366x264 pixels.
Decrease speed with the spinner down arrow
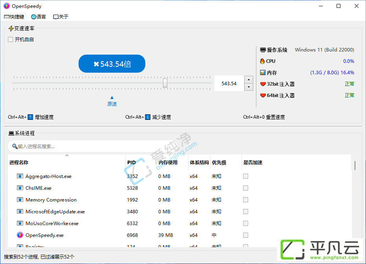[249, 87]
